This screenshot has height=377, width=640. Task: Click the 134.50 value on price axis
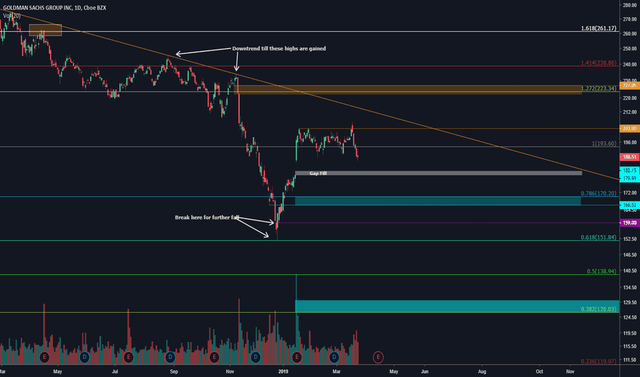click(x=630, y=287)
